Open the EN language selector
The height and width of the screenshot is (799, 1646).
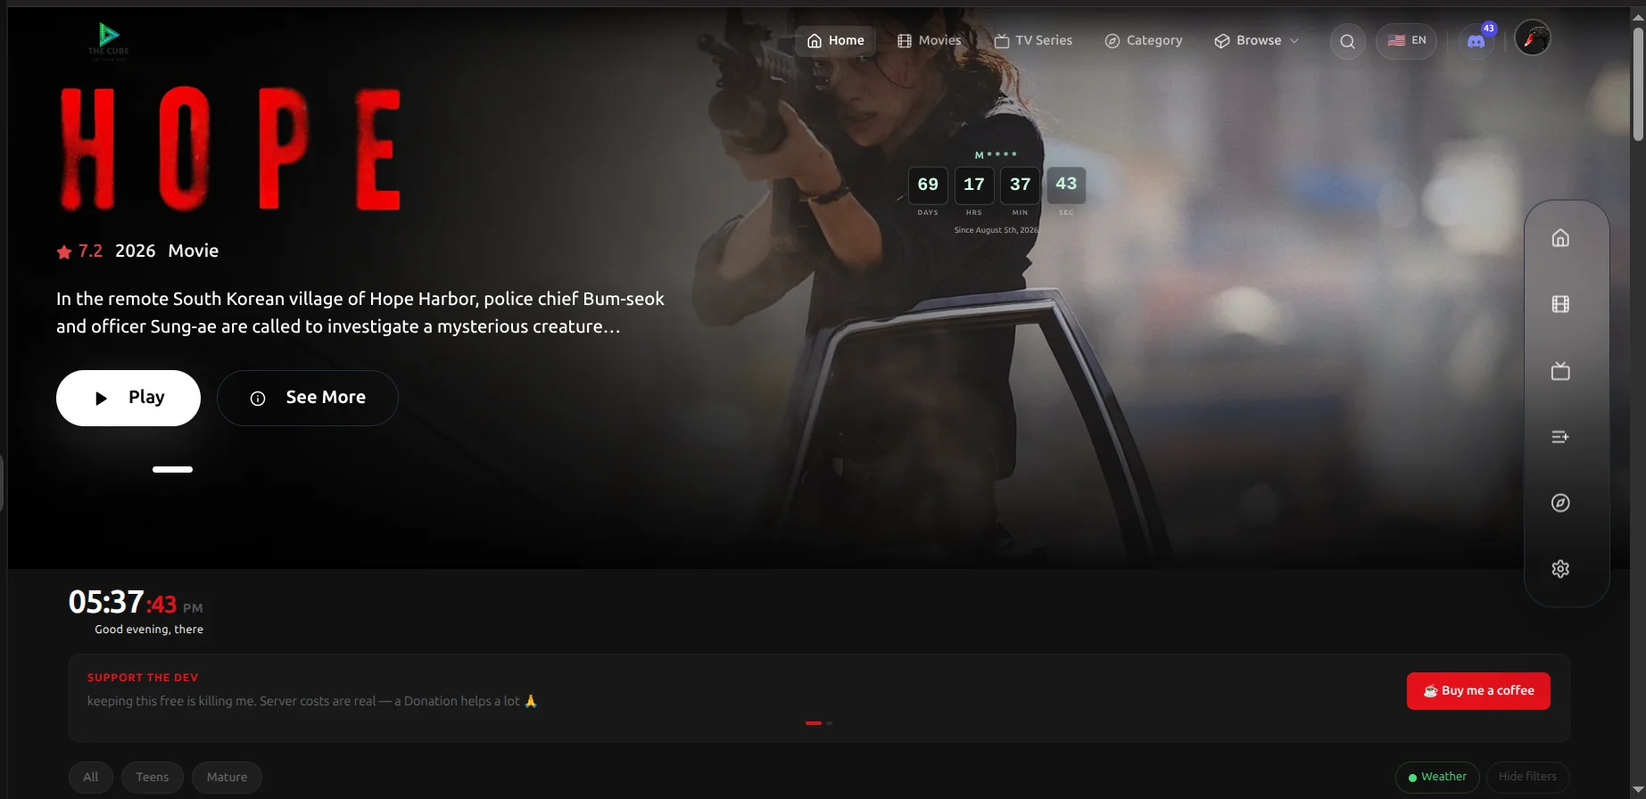point(1406,41)
